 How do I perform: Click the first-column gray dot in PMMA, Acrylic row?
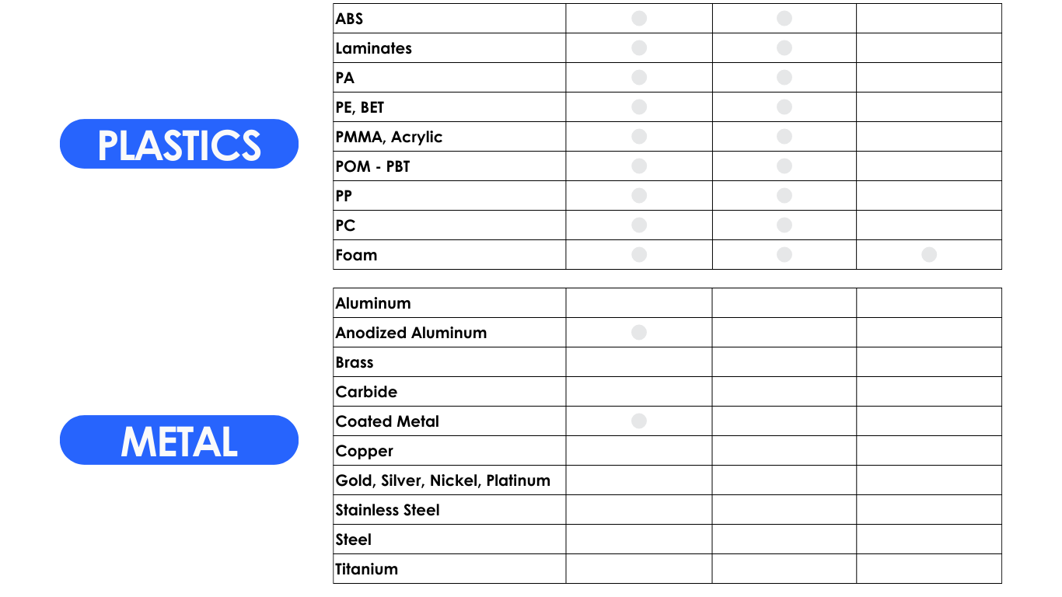click(x=639, y=137)
